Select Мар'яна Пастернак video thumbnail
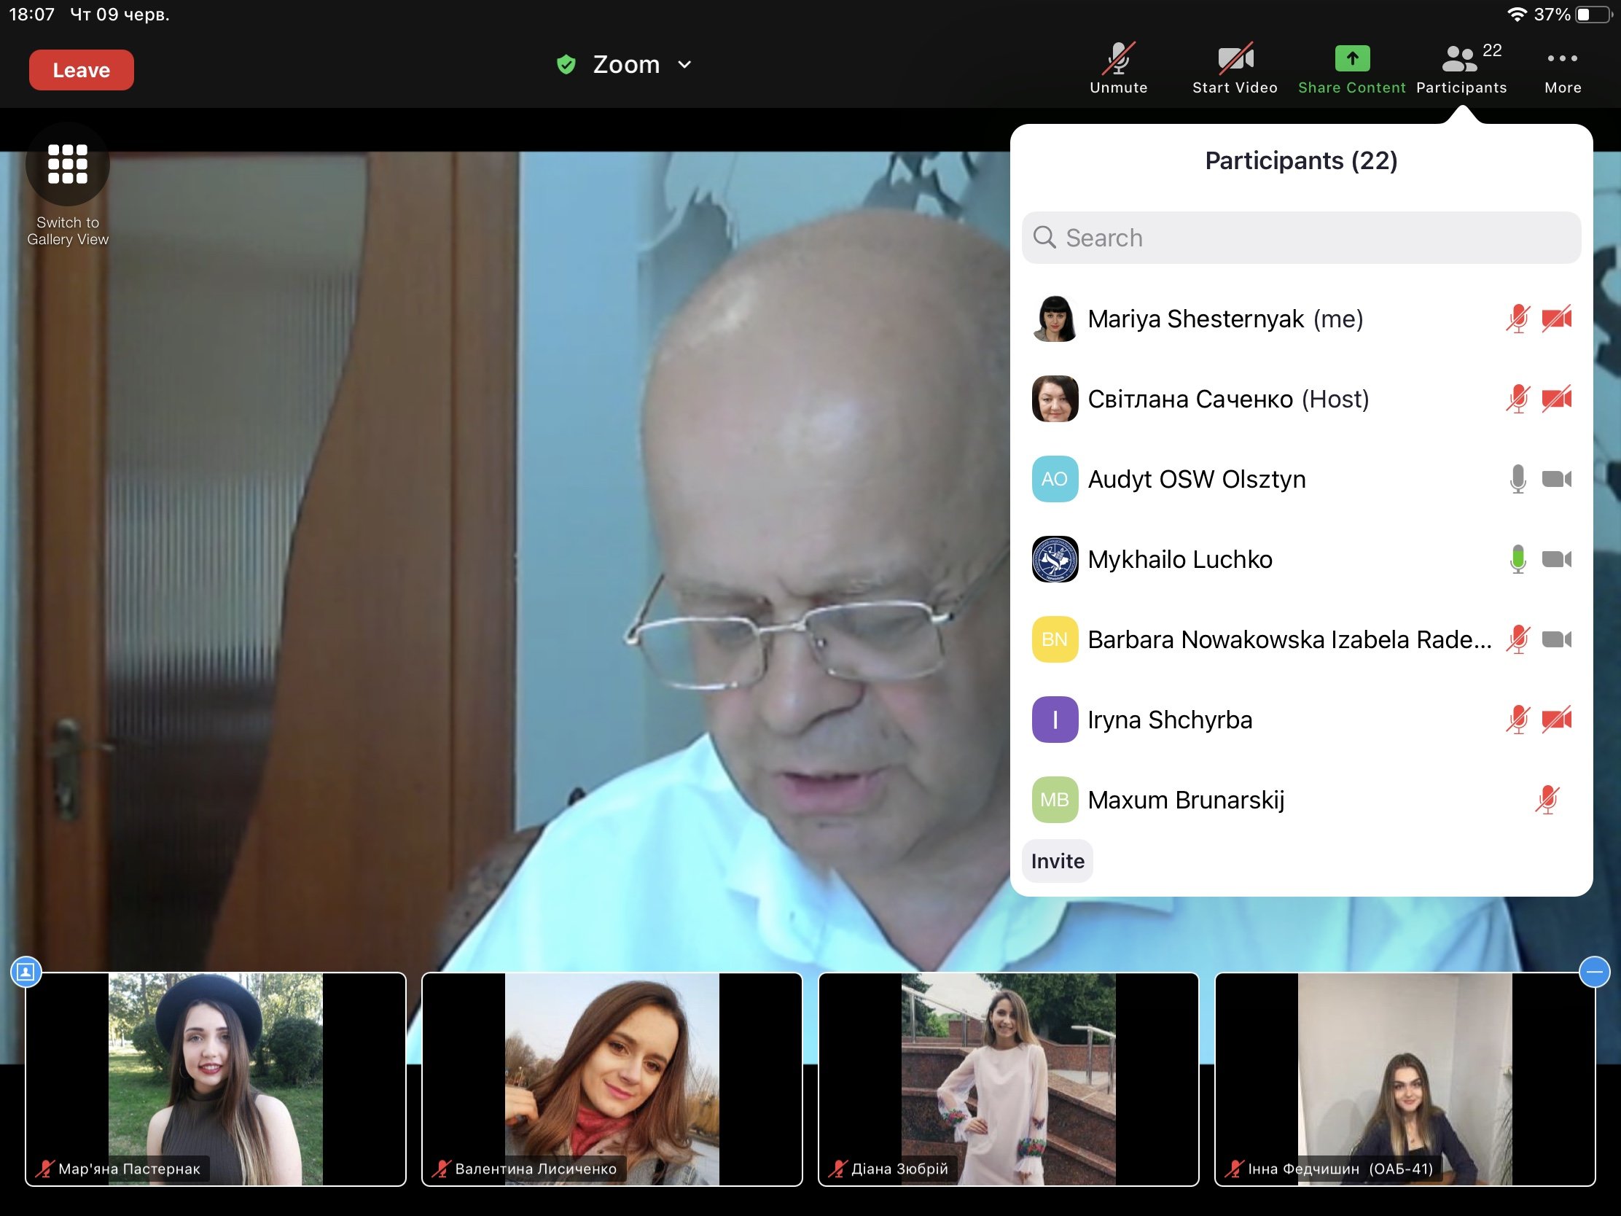This screenshot has height=1216, width=1621. 216,1079
